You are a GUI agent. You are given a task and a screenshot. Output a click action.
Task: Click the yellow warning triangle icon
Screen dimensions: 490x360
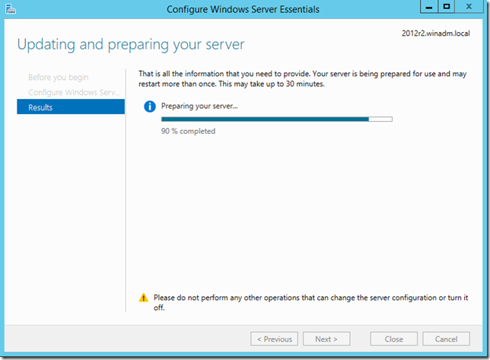(x=144, y=298)
